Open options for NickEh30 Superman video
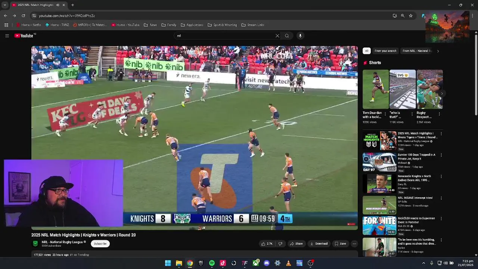 [x=441, y=219]
